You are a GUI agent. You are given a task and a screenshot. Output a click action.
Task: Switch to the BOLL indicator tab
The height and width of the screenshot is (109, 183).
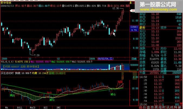click(x=19, y=108)
